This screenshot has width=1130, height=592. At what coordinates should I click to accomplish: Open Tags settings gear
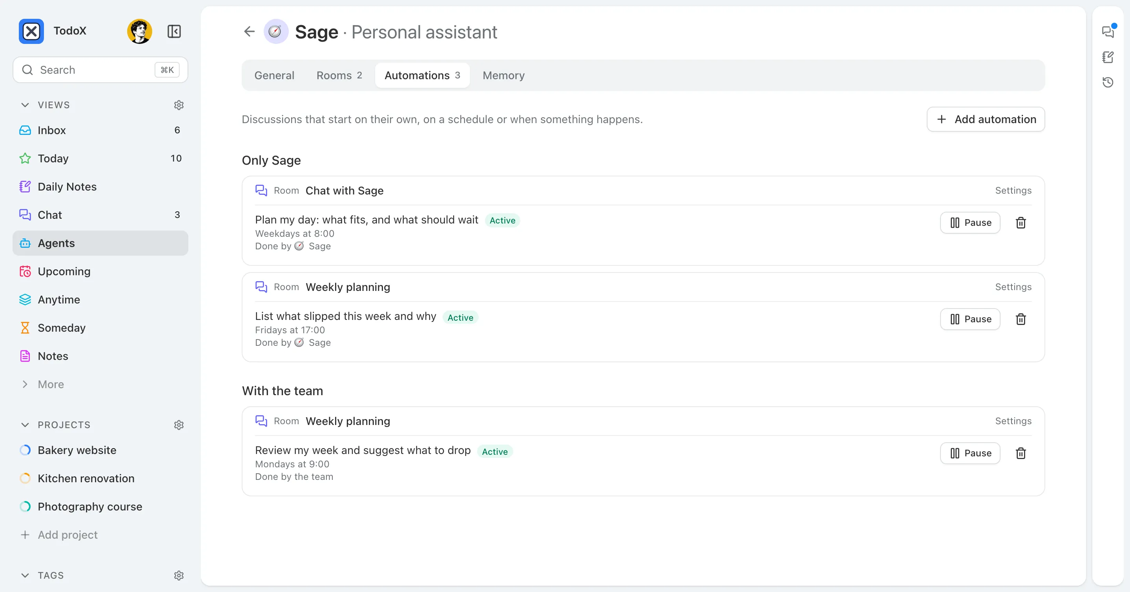click(x=179, y=576)
